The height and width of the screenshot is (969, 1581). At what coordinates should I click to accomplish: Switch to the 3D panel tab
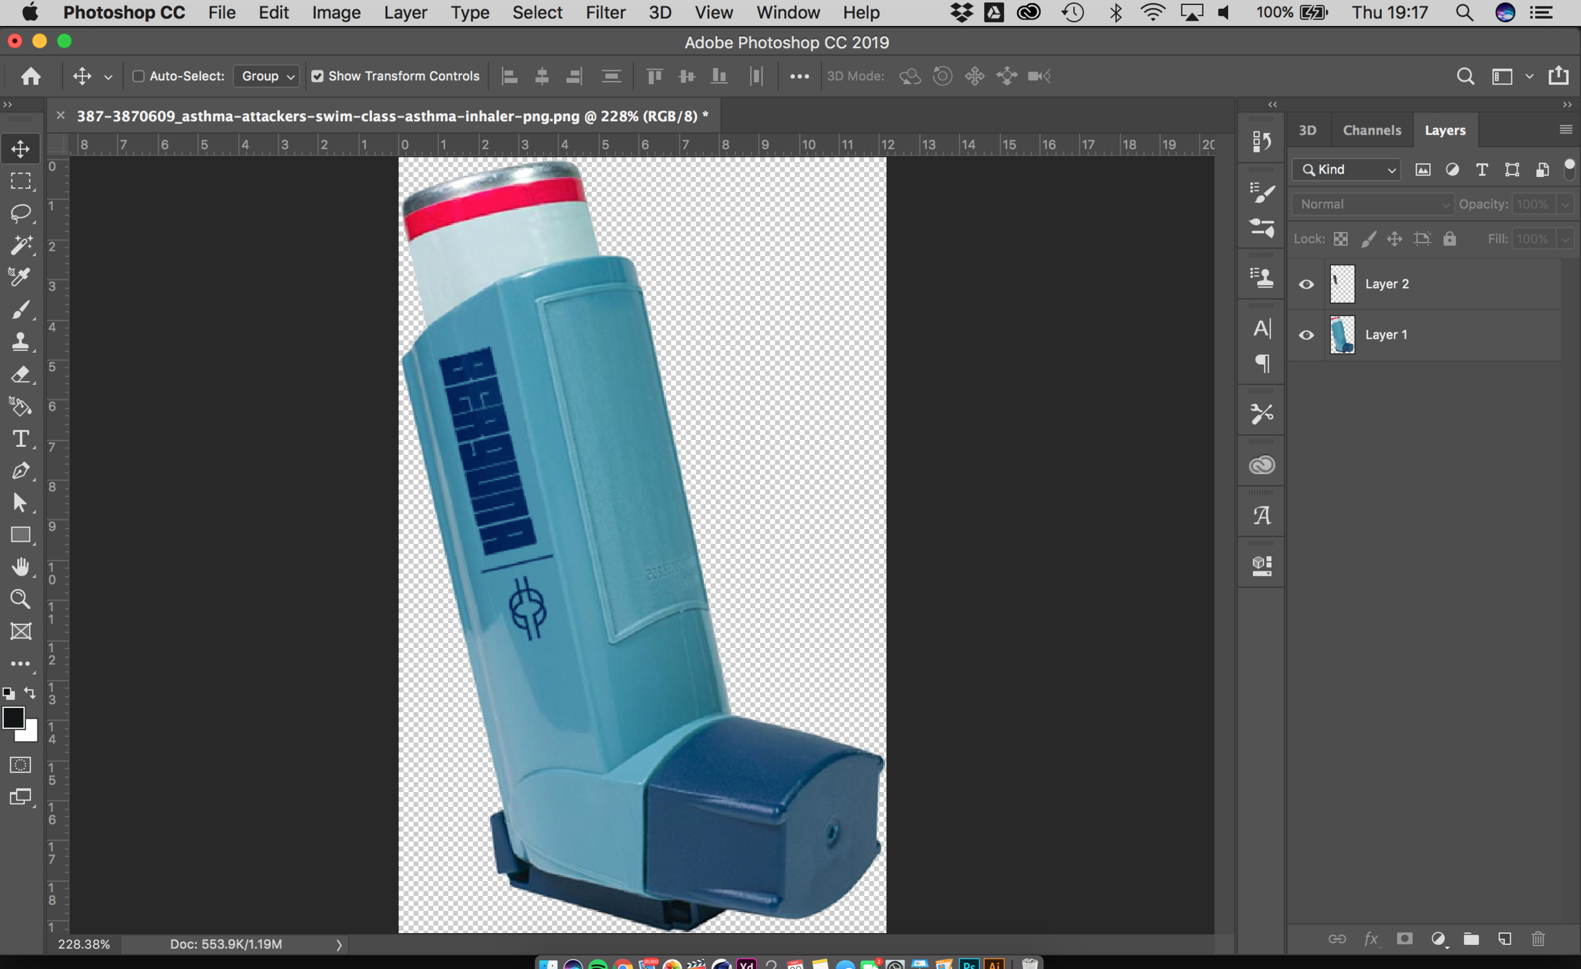pos(1307,130)
